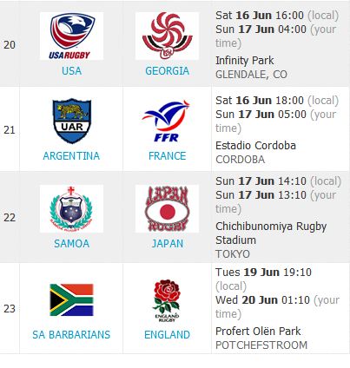Select the Samoa Rugby Union crest

tap(71, 208)
